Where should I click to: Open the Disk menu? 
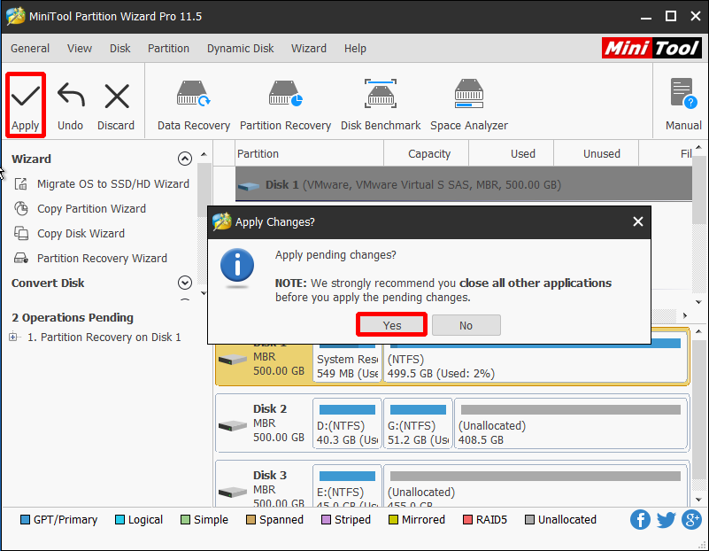tap(119, 49)
